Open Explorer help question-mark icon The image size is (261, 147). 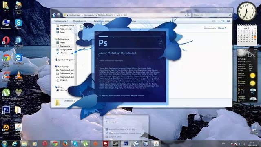pos(228,21)
